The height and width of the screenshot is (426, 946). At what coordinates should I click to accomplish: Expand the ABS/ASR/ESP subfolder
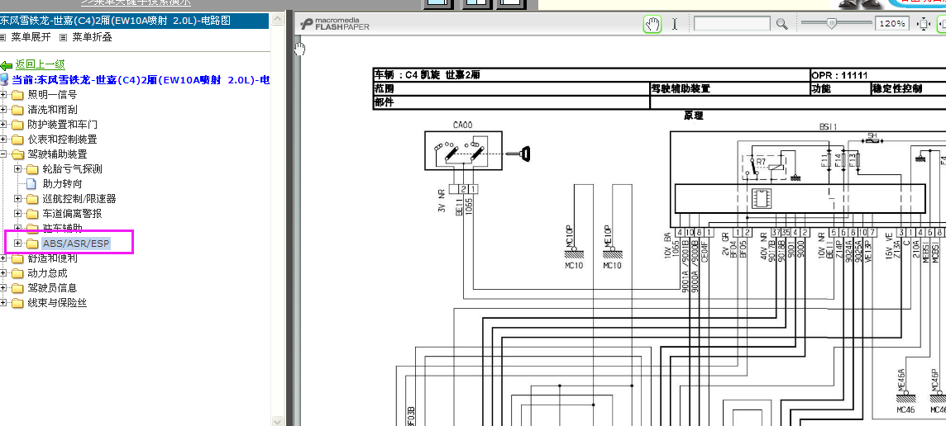[x=18, y=244]
